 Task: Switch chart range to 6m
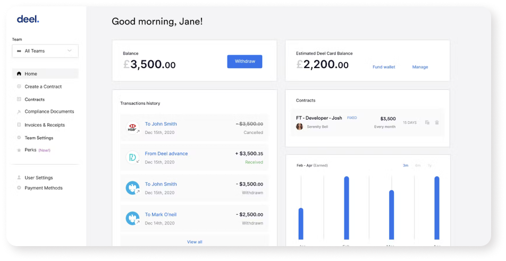click(x=418, y=165)
